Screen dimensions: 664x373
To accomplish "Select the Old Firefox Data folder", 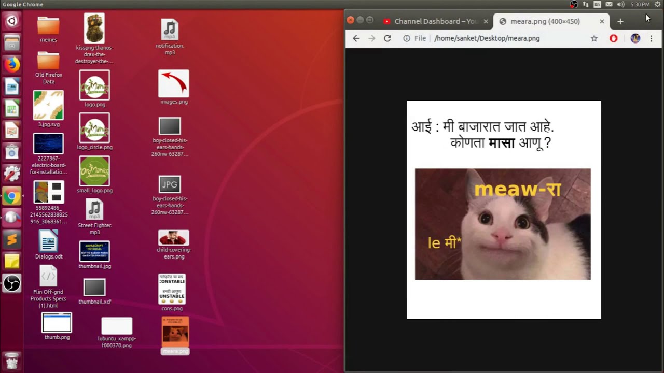I will 48,67.
